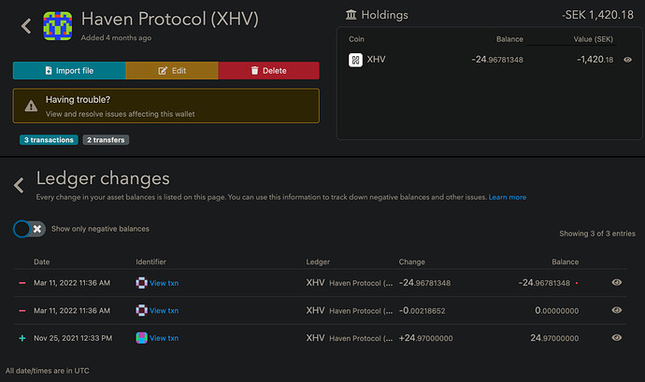Select the -SEK 1,420.18 holdings total
The image size is (645, 382).
coord(597,15)
